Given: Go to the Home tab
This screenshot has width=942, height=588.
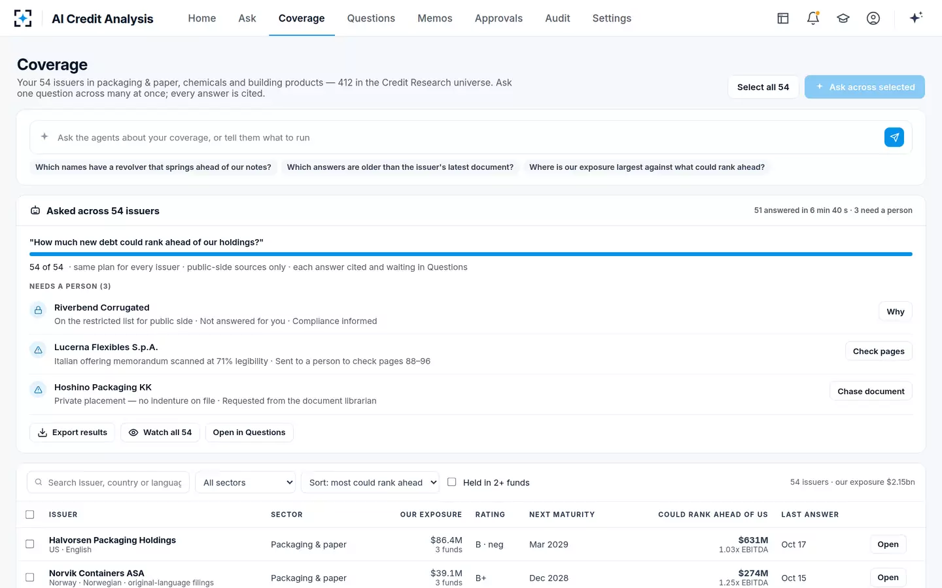Looking at the screenshot, I should pos(202,18).
